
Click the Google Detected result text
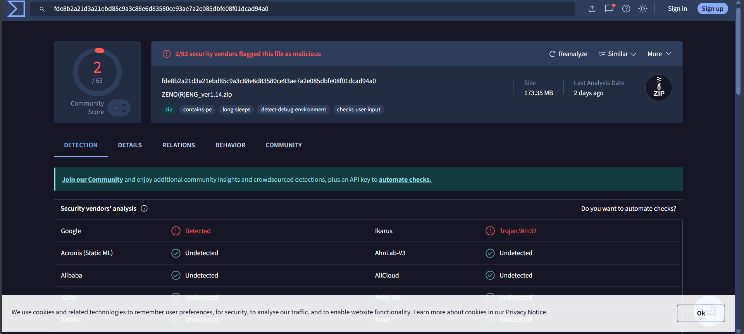198,231
